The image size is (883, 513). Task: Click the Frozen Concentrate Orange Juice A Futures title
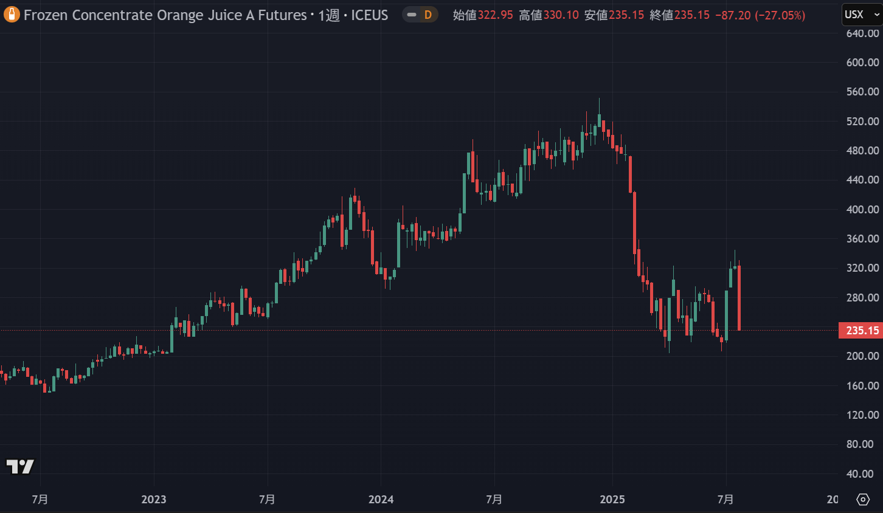(165, 15)
